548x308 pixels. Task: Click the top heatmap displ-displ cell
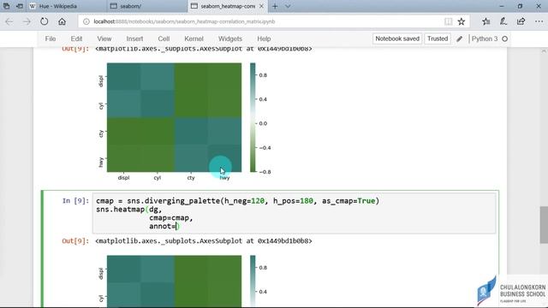tap(123, 76)
